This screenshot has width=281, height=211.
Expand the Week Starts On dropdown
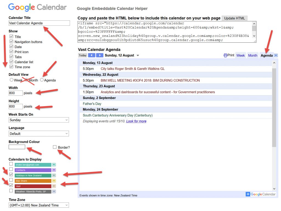39,120
